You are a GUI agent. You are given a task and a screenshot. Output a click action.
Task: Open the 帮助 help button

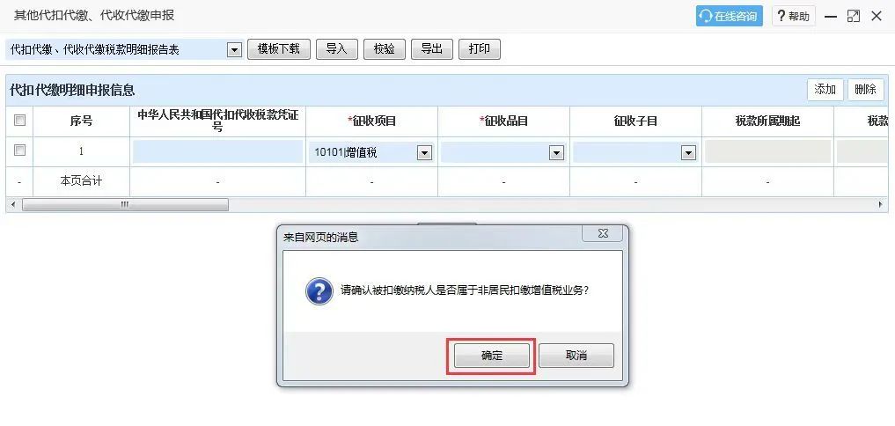pos(794,16)
